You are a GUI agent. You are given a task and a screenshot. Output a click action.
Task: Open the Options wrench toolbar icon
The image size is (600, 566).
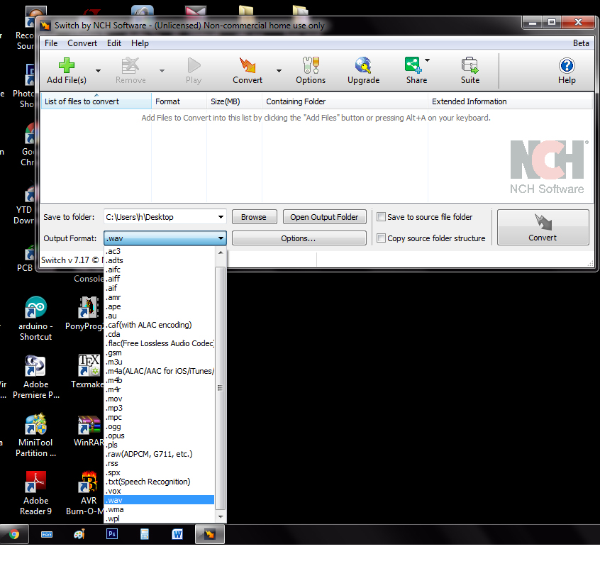point(311,65)
